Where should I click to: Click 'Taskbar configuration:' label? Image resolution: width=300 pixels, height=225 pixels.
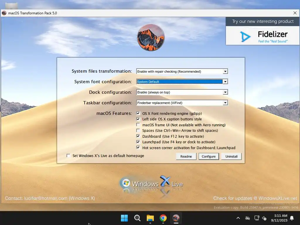(108, 103)
